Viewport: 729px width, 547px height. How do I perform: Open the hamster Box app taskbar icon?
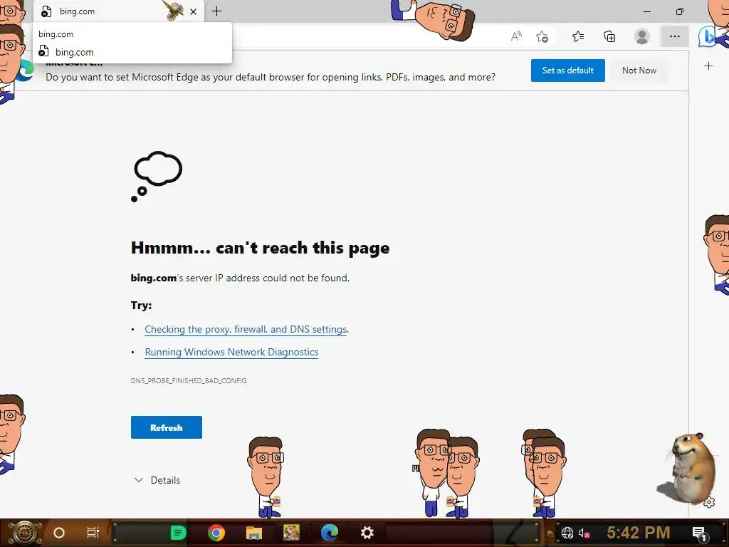291,533
